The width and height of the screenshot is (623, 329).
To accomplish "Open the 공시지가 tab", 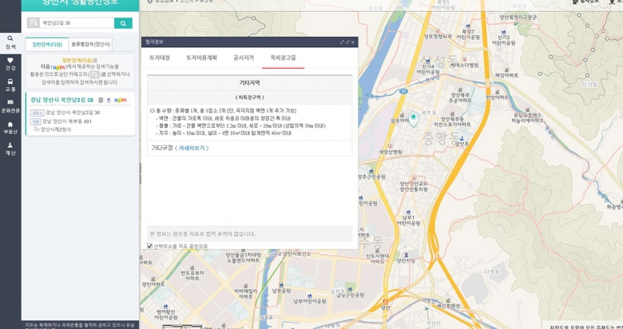I will [x=244, y=57].
